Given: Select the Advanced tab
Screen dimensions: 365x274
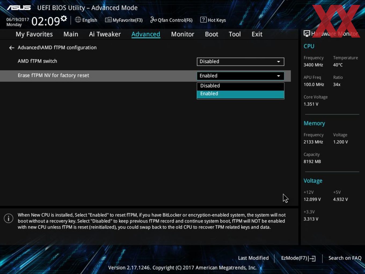Looking at the screenshot, I should [x=146, y=34].
